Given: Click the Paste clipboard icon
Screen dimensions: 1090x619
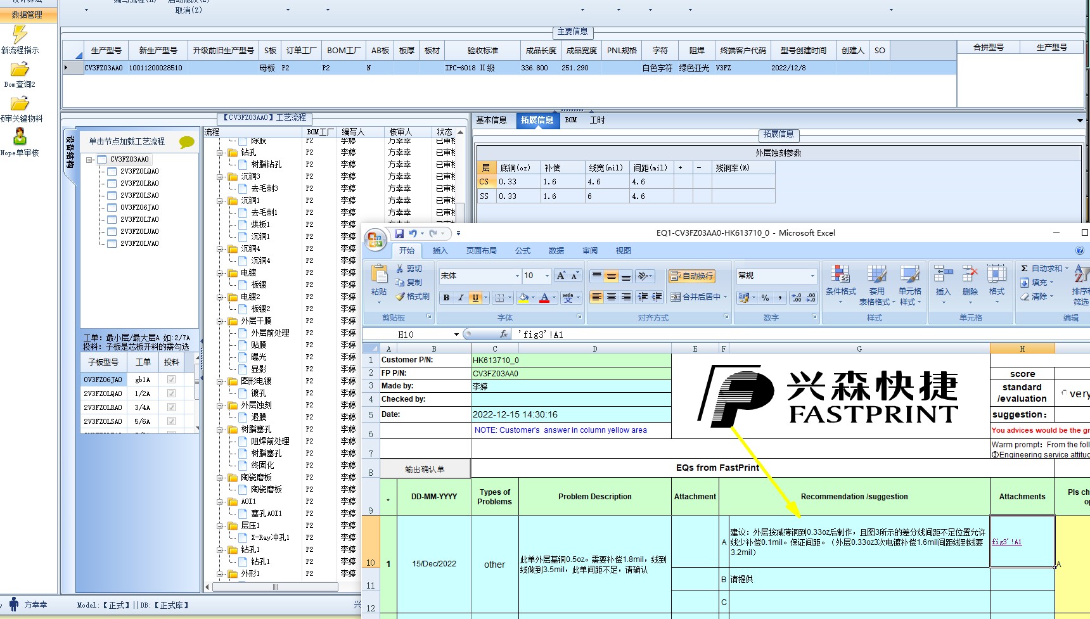Looking at the screenshot, I should tap(379, 274).
